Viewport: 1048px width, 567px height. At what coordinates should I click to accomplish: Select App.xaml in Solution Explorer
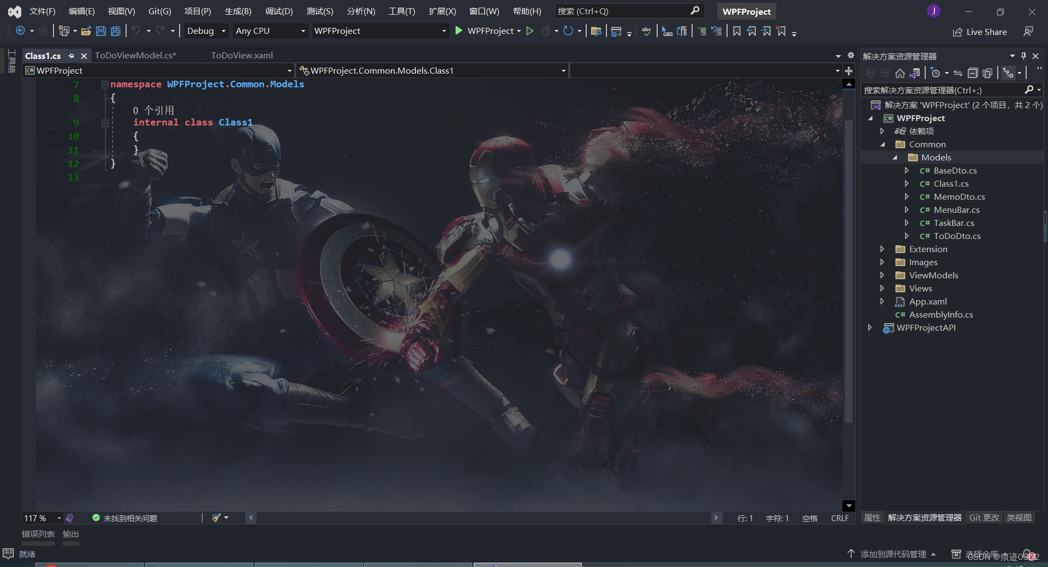coord(927,301)
